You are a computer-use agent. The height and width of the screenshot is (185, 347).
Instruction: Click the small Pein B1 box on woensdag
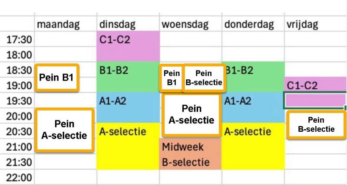coord(172,78)
